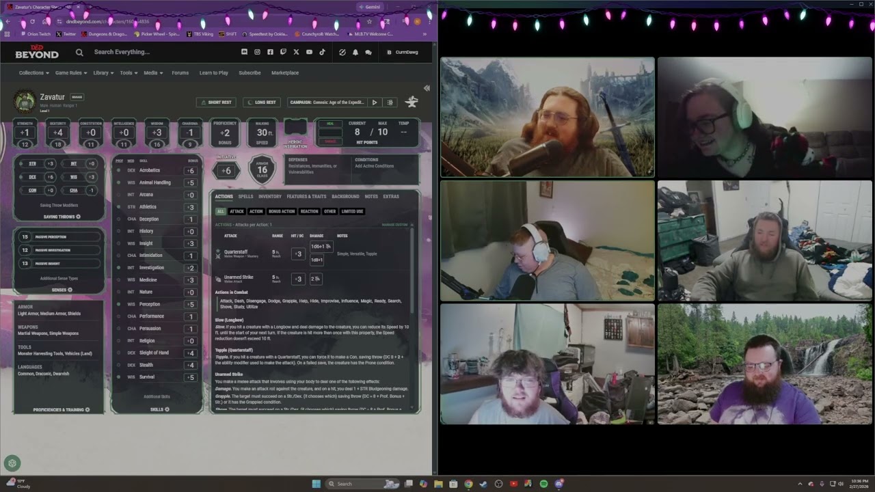Roll the Quarterstaff +3 to-hit

(x=298, y=254)
